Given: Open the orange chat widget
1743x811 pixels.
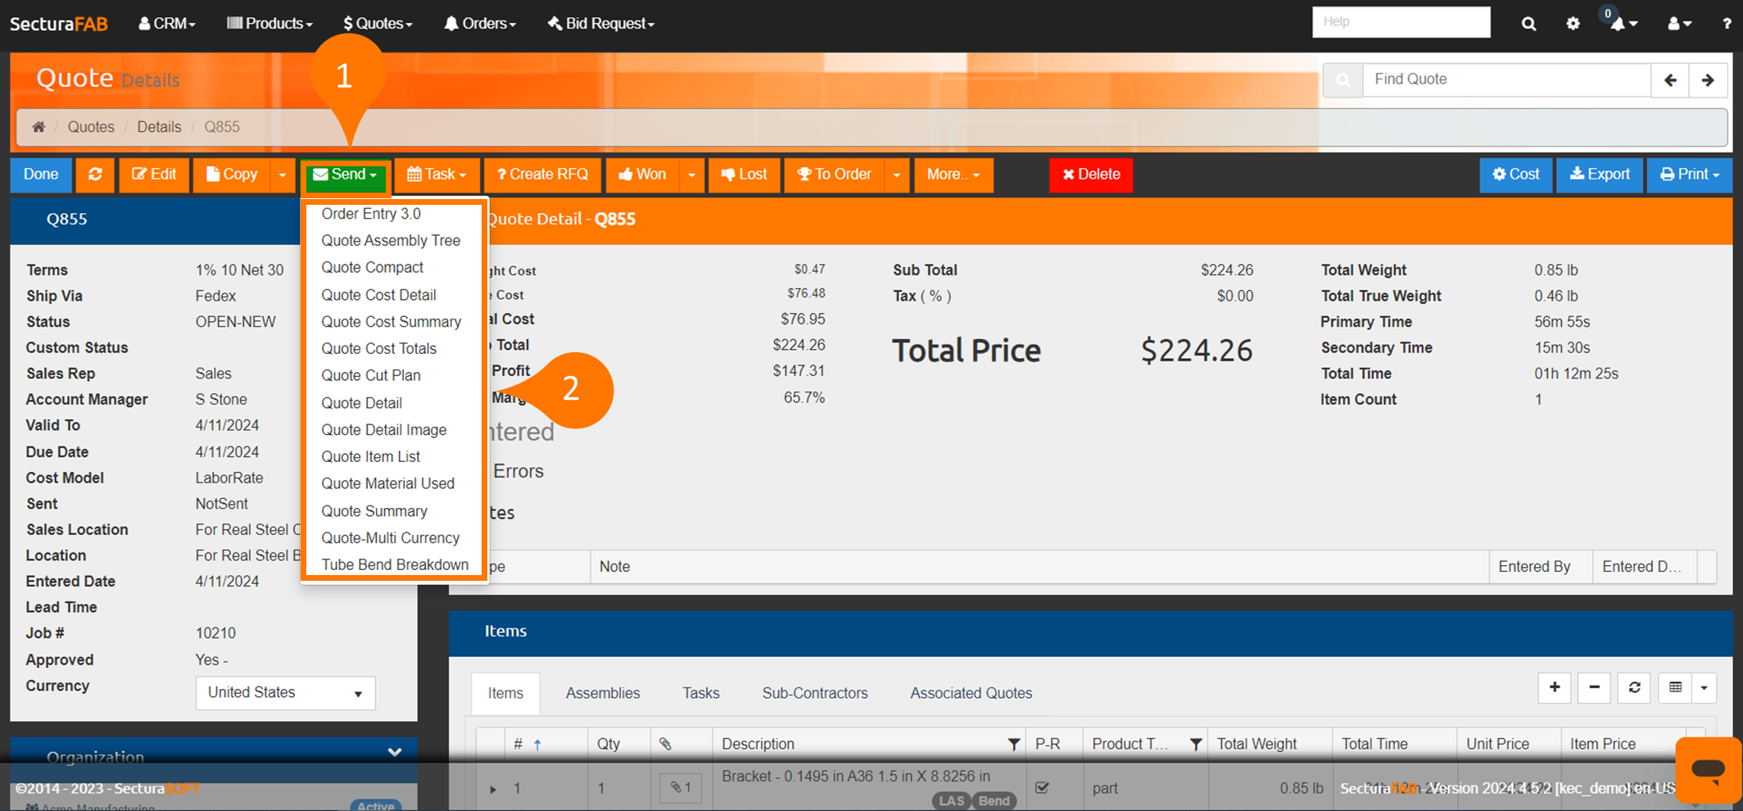Looking at the screenshot, I should click(x=1708, y=769).
